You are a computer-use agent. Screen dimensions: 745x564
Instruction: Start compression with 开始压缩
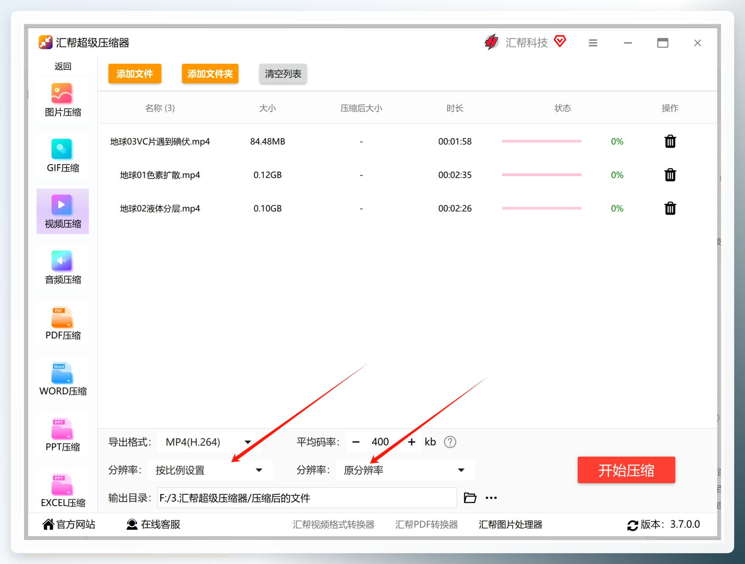pyautogui.click(x=626, y=470)
